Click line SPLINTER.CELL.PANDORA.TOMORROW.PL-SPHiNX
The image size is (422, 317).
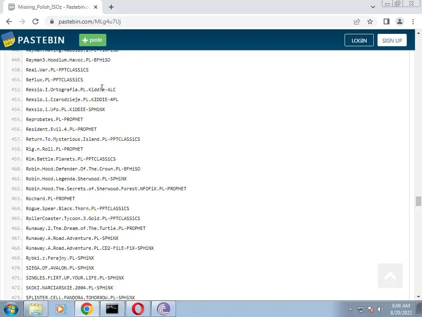80,298
